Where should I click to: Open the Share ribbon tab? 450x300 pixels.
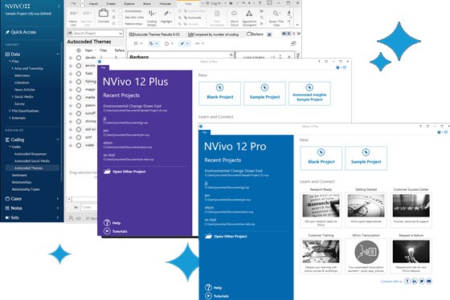pos(146,4)
